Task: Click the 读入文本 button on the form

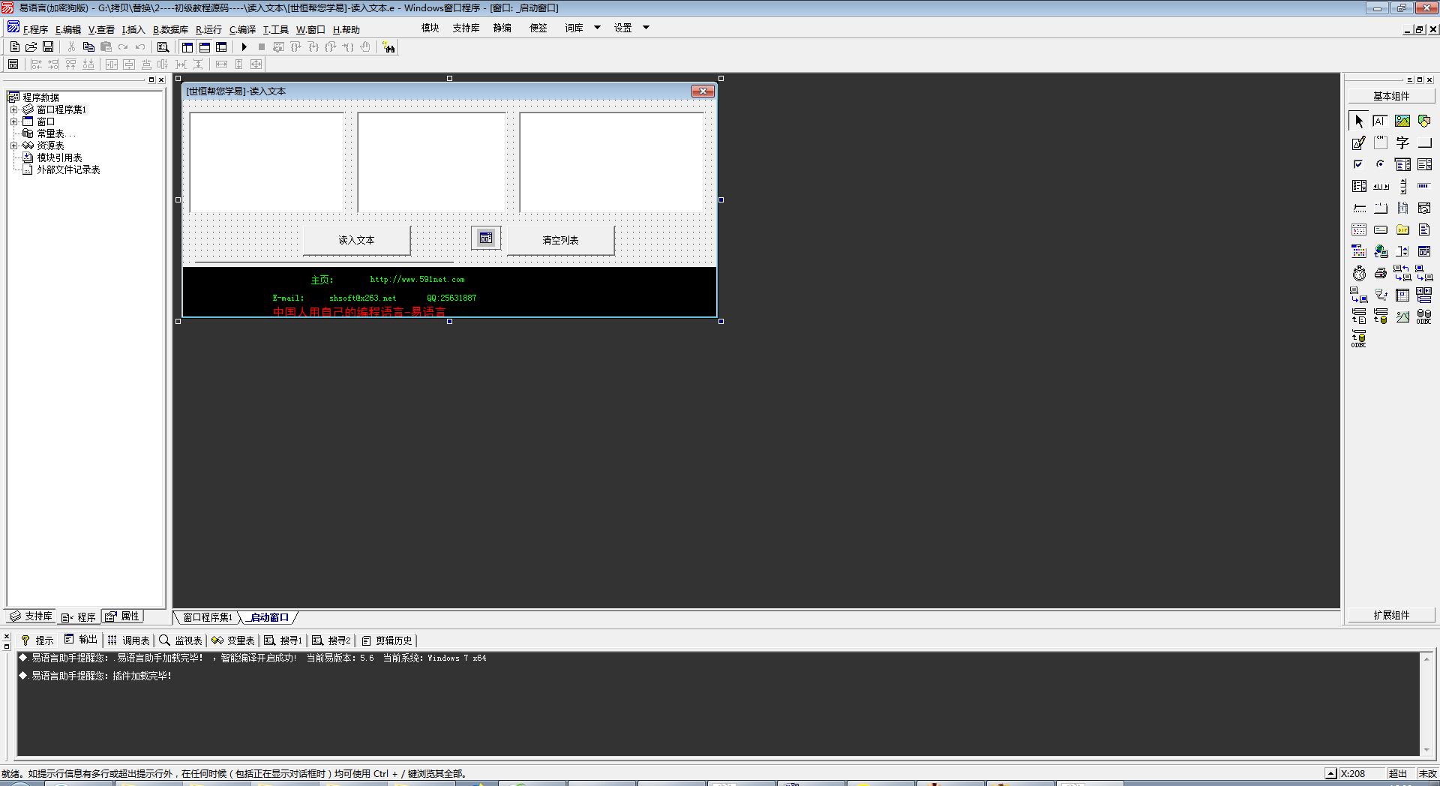Action: [356, 240]
